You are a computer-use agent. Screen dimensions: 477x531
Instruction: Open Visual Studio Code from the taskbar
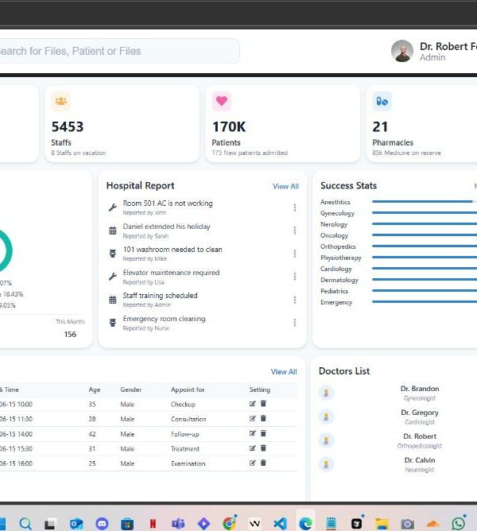(x=279, y=523)
